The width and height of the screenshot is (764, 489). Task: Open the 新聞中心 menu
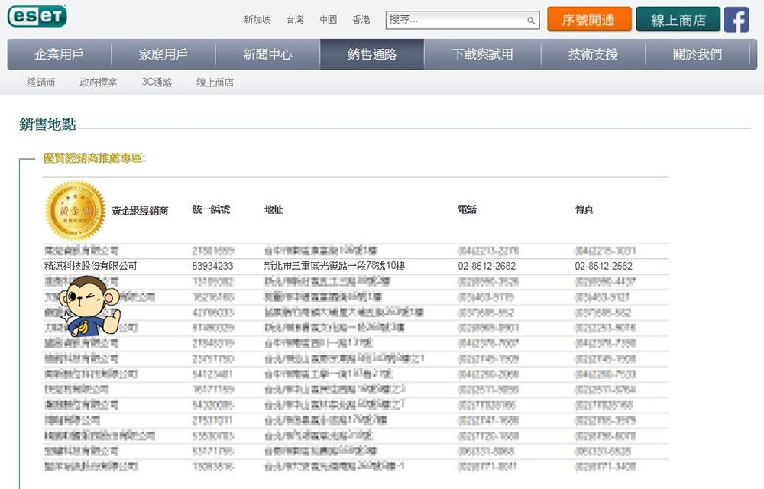(267, 54)
